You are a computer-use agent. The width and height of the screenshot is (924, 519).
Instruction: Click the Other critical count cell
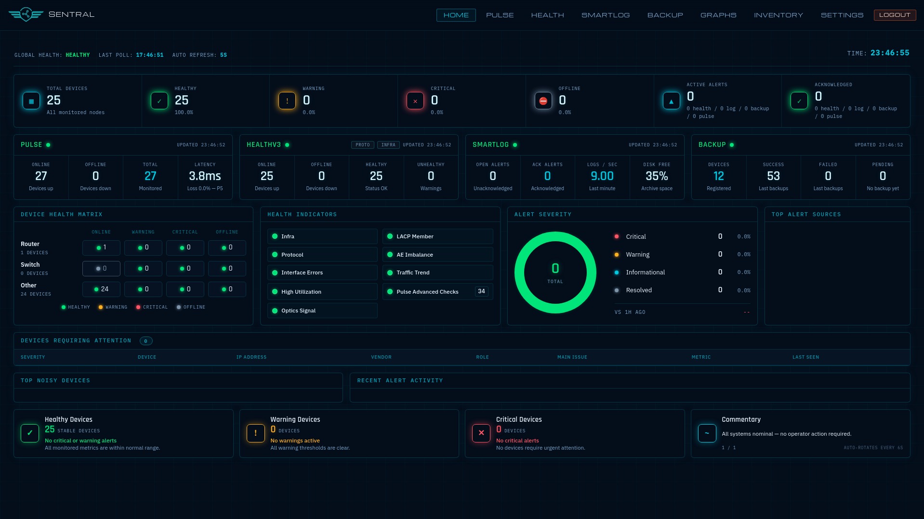click(x=185, y=289)
